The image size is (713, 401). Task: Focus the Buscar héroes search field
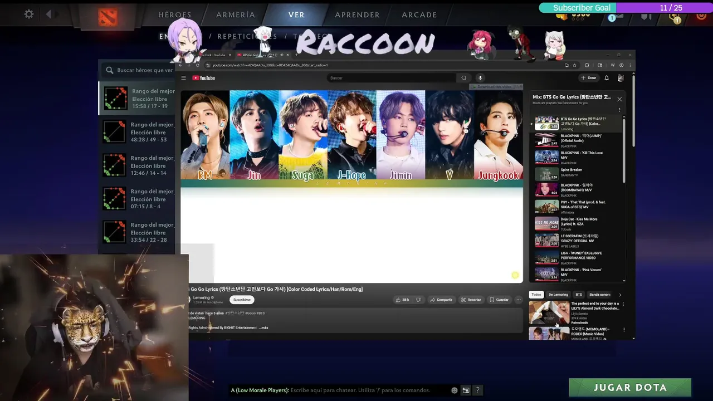138,70
